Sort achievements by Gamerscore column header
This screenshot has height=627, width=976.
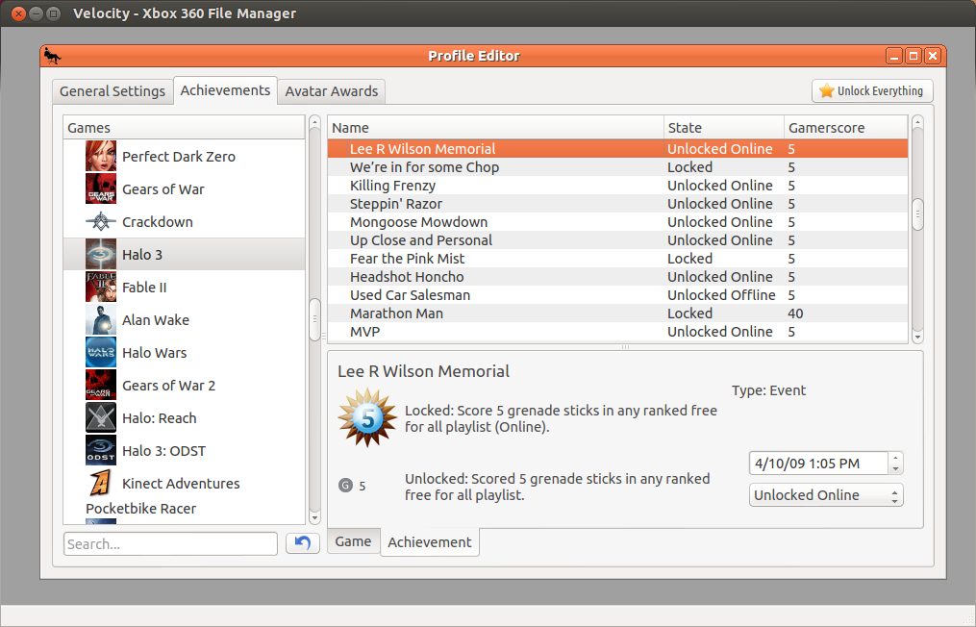tap(846, 127)
